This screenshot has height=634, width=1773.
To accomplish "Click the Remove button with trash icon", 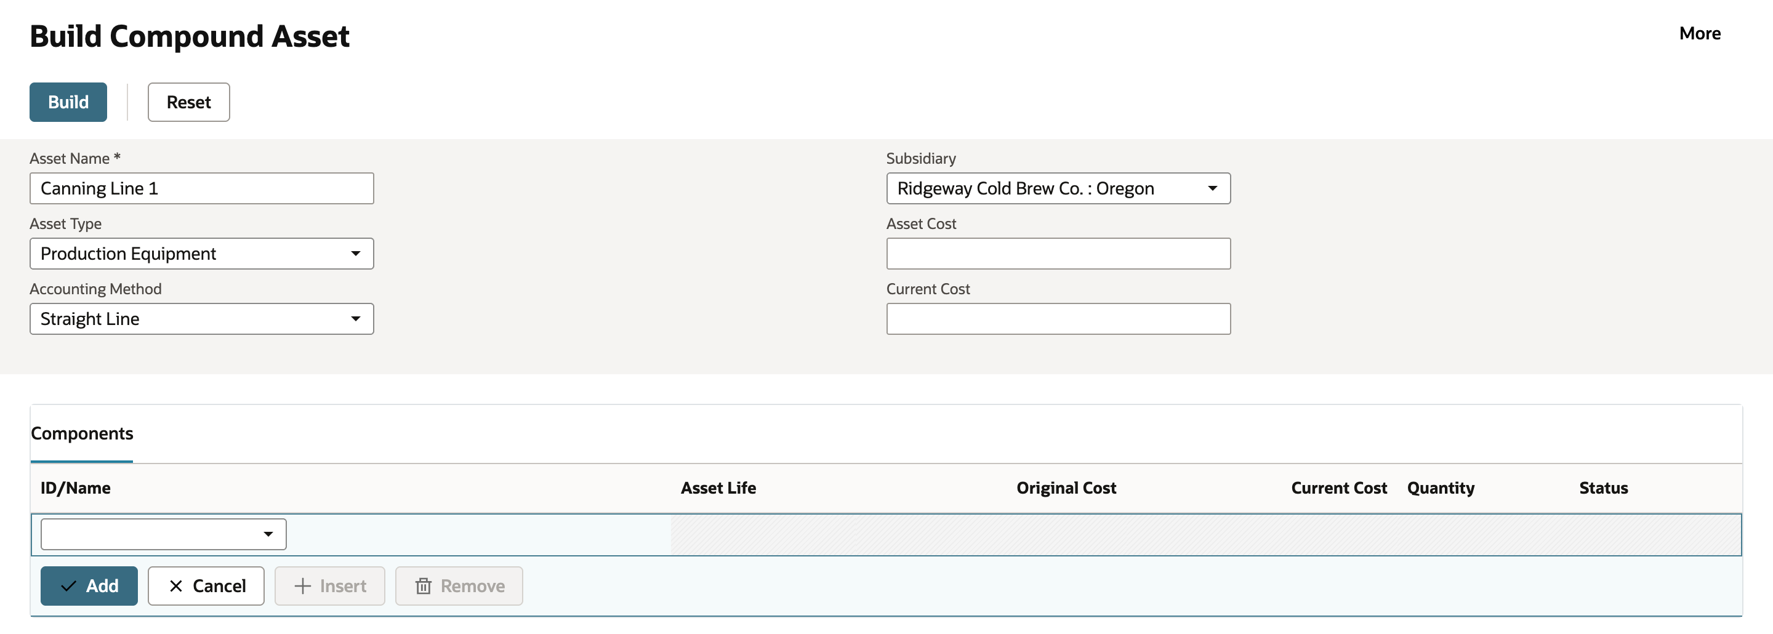I will 459,586.
